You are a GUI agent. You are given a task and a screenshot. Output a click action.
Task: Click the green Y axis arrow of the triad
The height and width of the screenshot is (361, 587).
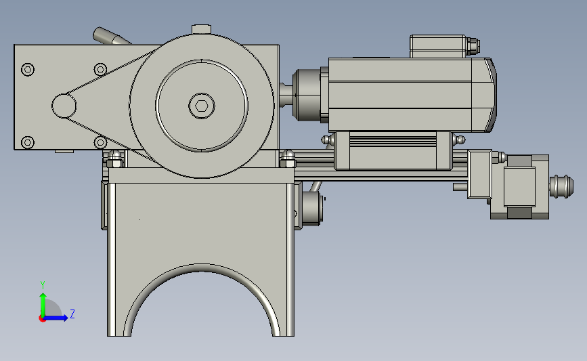point(43,305)
